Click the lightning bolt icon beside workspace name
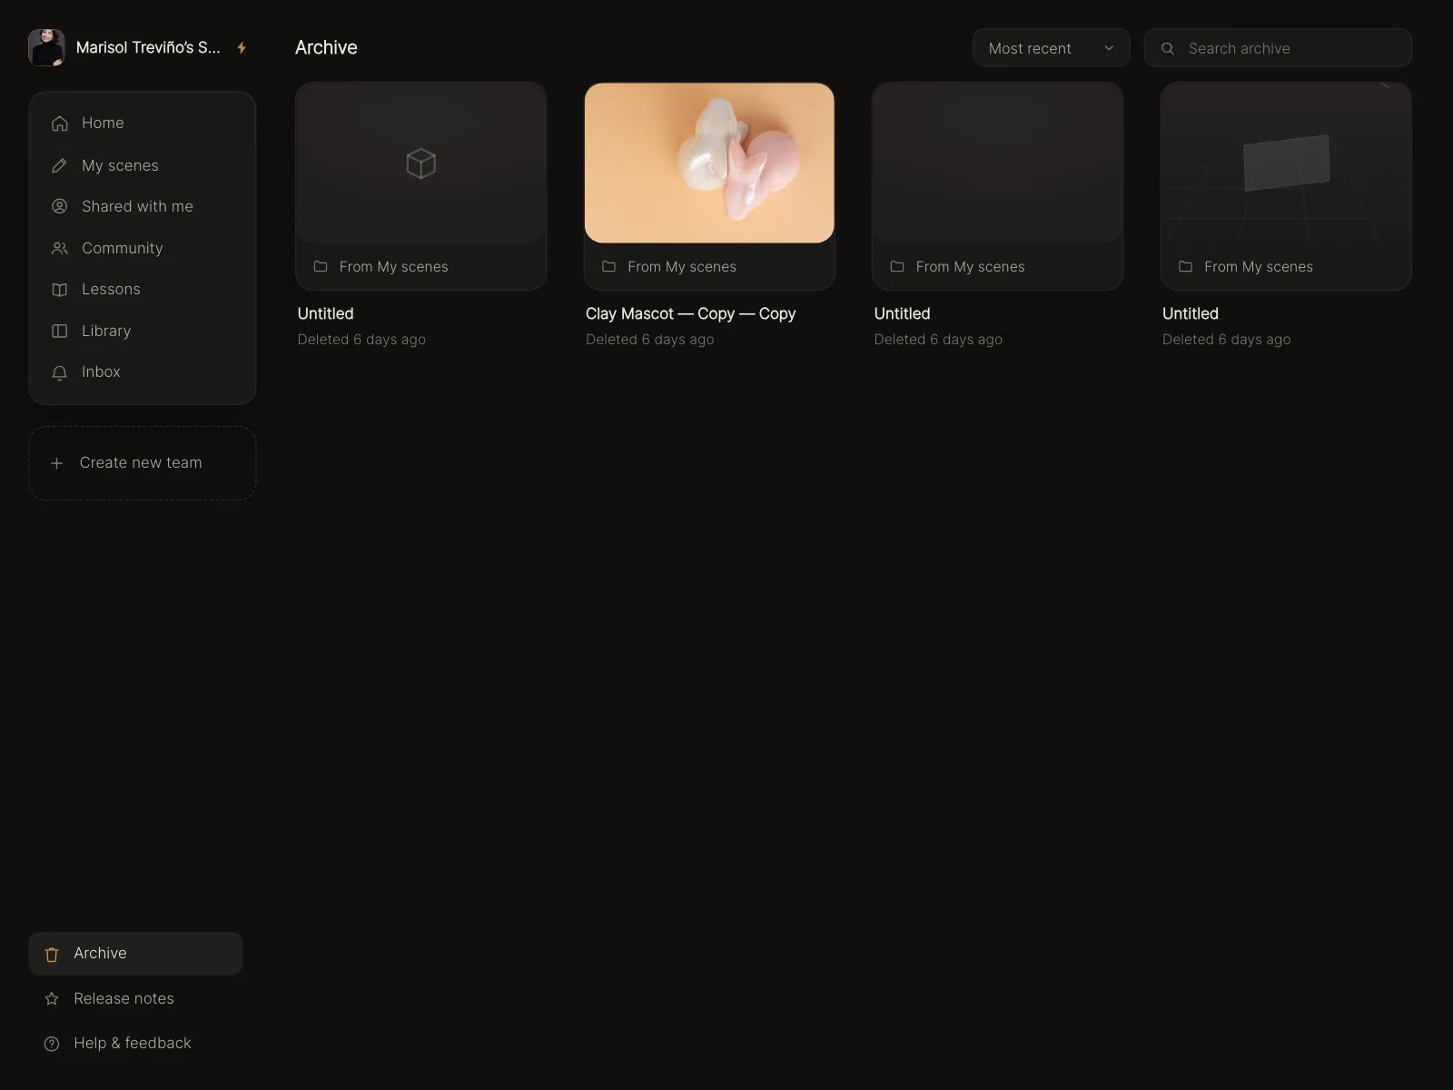Viewport: 1453px width, 1090px height. click(x=242, y=47)
